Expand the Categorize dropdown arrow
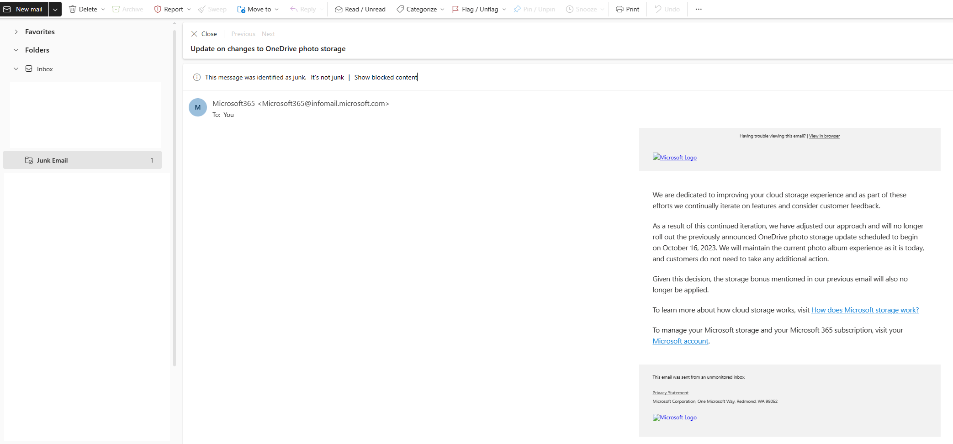 click(442, 9)
